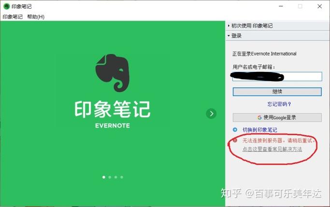Expand the 初次使用 印象笔记 section
Image resolution: width=330 pixels, height=207 pixels.
pyautogui.click(x=277, y=26)
